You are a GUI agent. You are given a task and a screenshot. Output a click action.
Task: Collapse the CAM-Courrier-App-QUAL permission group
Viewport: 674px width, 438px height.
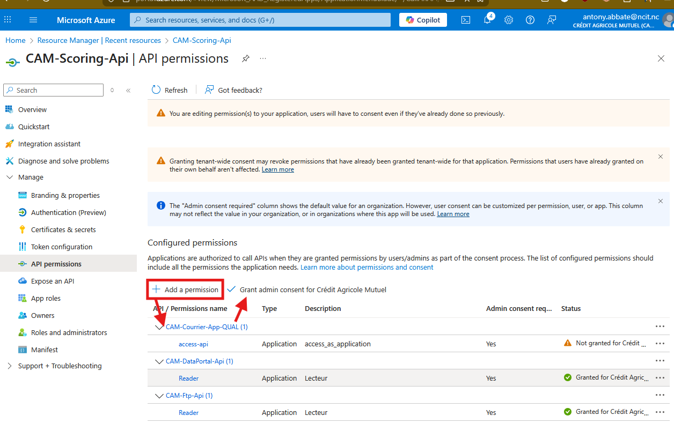coord(159,327)
